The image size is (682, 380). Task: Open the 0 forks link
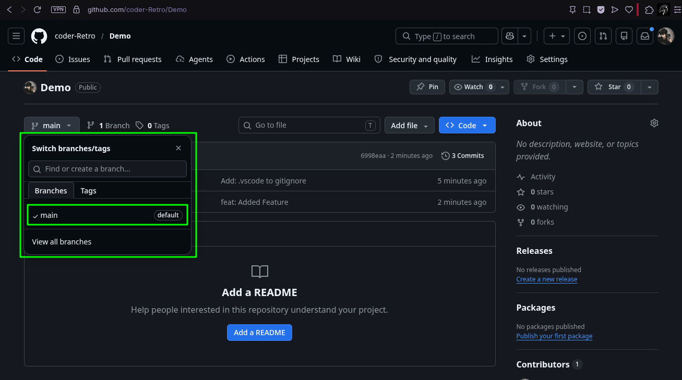(x=535, y=222)
